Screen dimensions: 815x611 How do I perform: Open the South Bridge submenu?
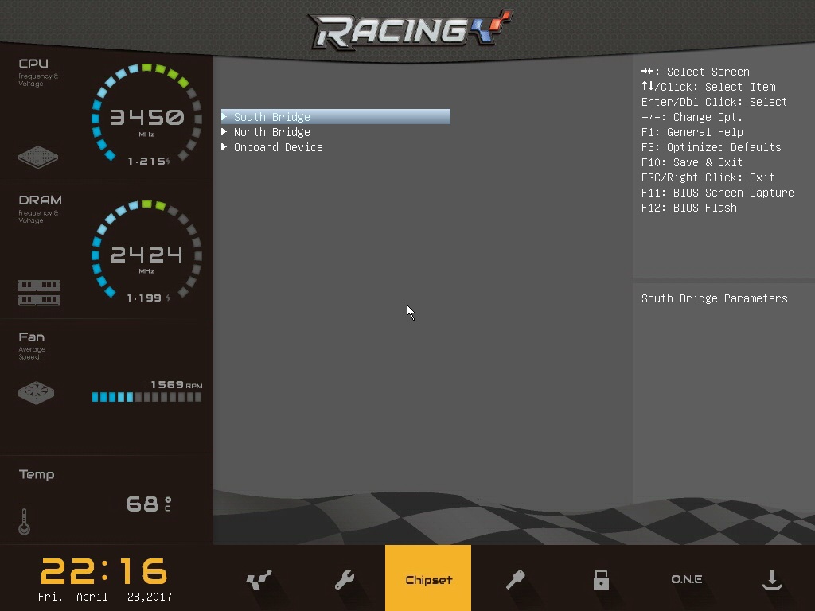336,117
